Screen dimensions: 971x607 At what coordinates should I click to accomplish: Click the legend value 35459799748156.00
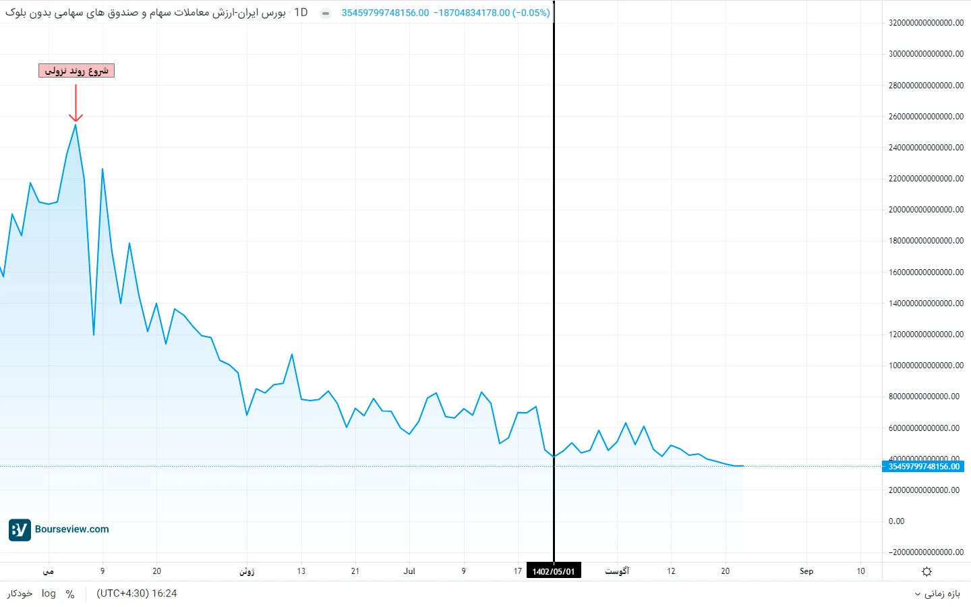[x=385, y=13]
